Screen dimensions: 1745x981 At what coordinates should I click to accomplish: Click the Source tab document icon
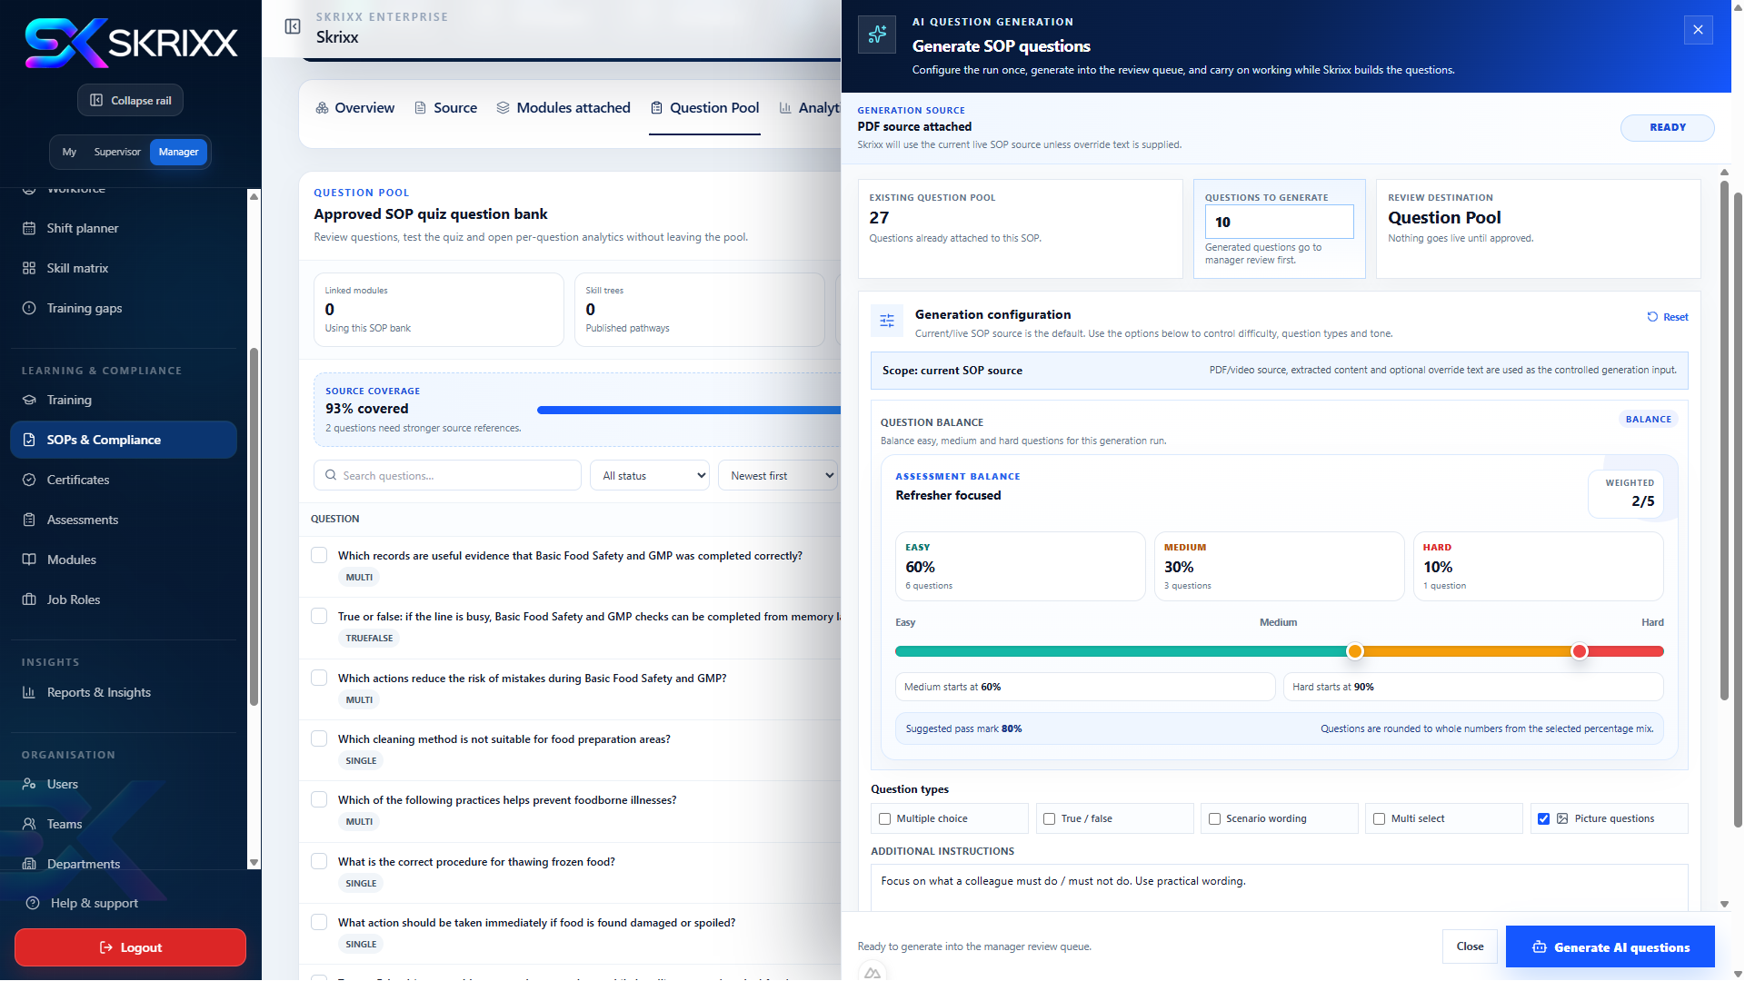[x=420, y=108]
